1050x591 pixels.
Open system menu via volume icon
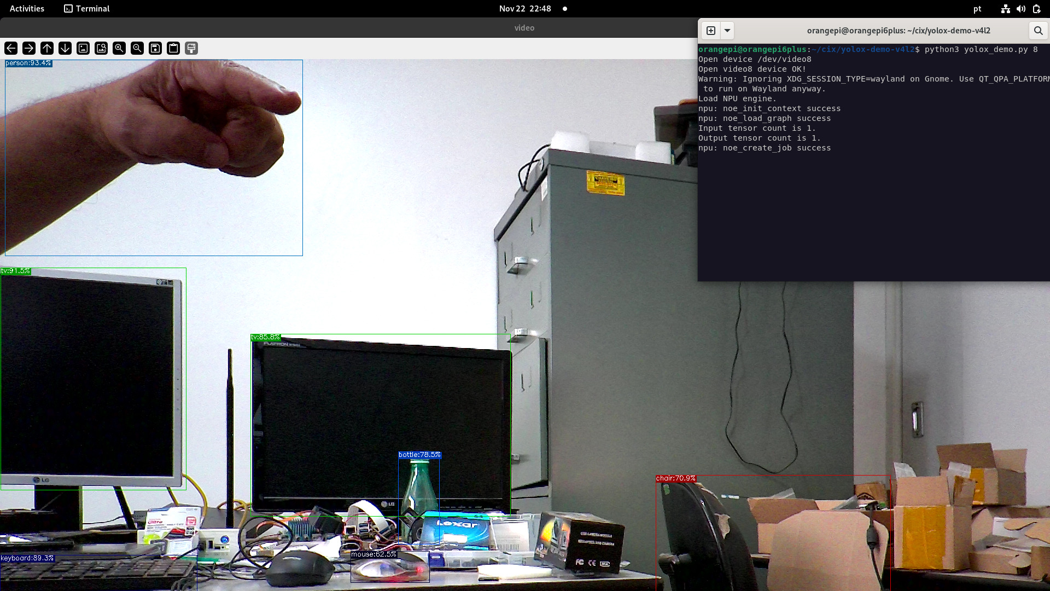[1021, 9]
